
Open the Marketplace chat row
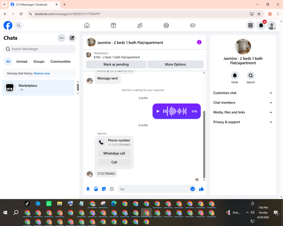point(38,88)
